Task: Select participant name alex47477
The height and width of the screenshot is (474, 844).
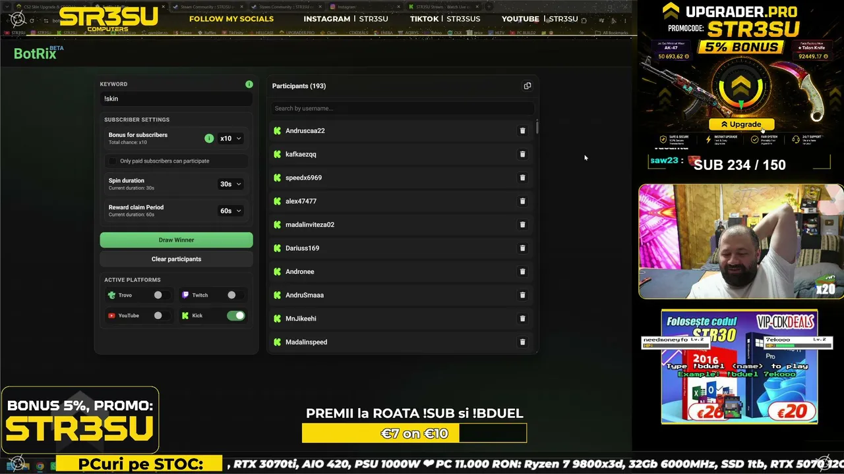Action: coord(301,201)
